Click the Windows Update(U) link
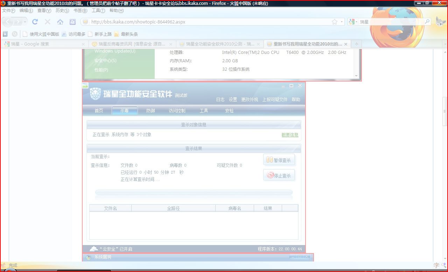This screenshot has height=272, width=448. tap(115, 51)
